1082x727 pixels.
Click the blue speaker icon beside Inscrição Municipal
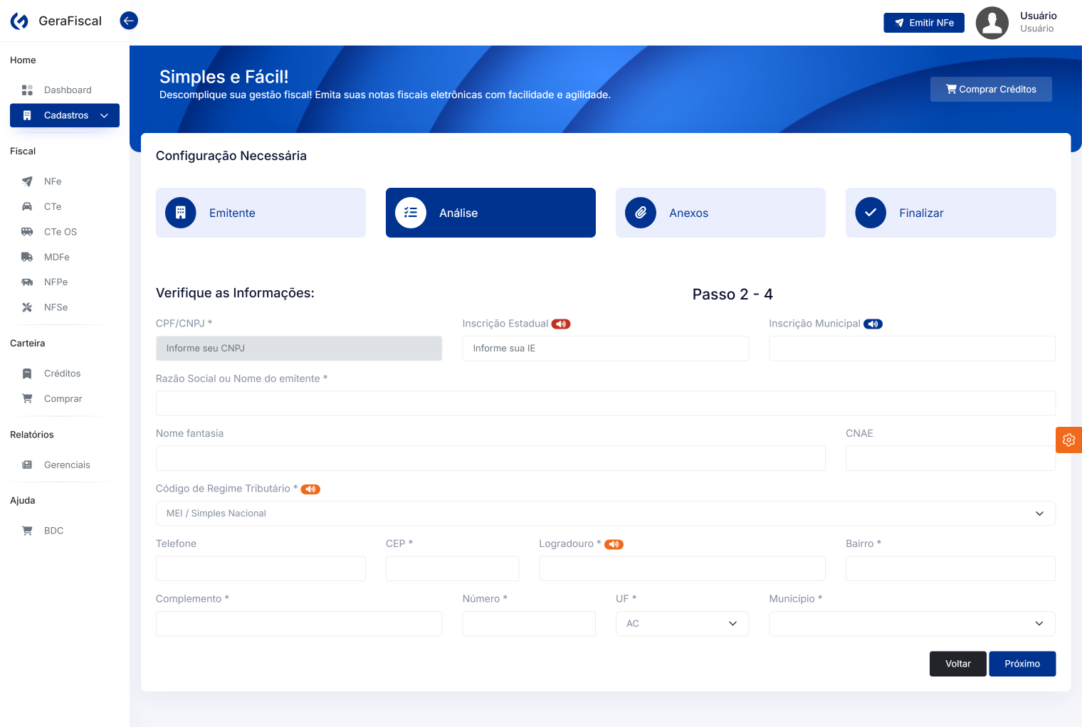873,324
